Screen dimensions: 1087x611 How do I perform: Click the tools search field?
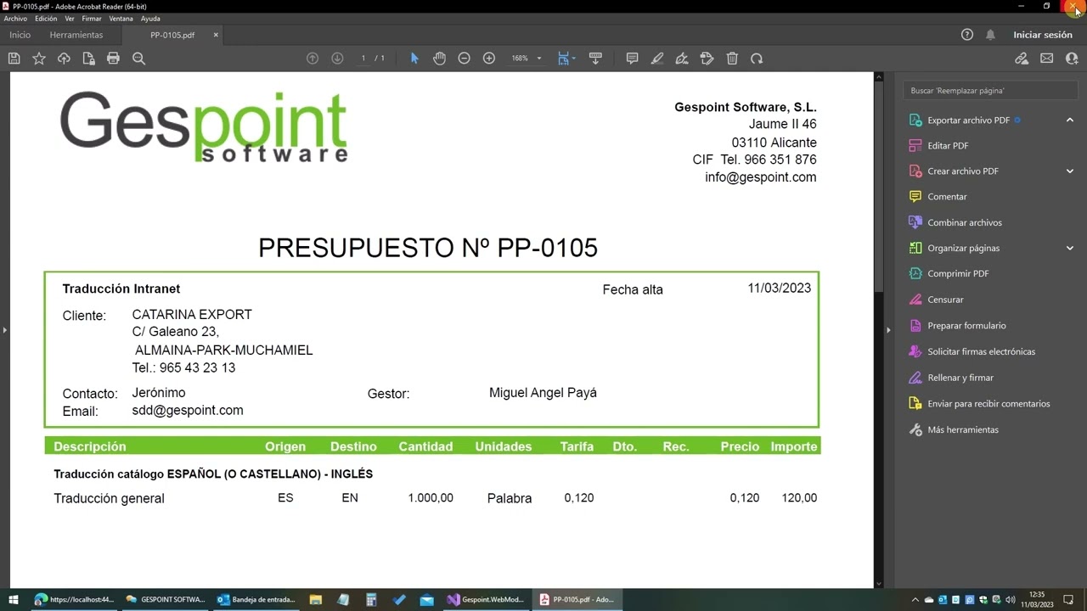coord(990,90)
